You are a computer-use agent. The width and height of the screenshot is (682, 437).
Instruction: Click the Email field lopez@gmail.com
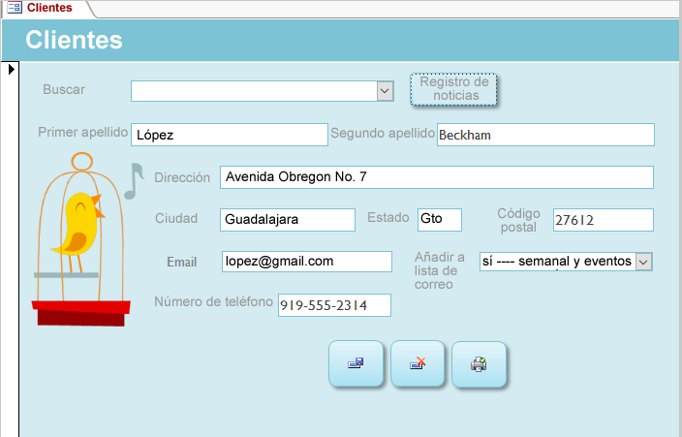tap(307, 262)
